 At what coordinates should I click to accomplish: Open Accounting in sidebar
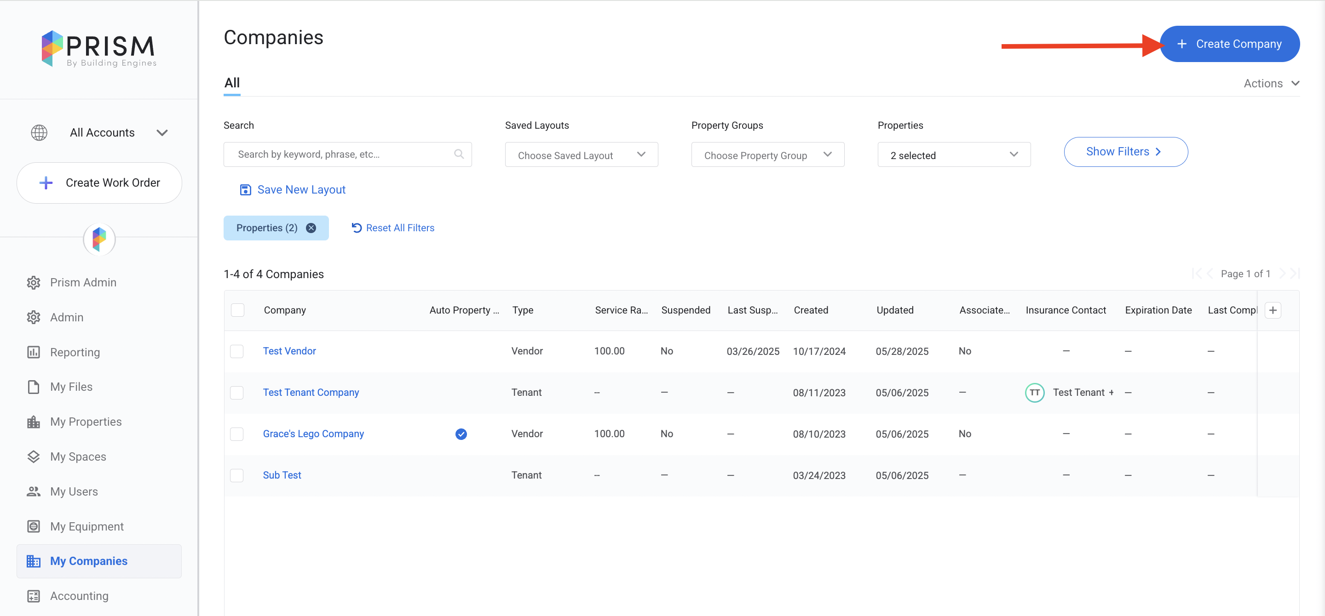79,596
